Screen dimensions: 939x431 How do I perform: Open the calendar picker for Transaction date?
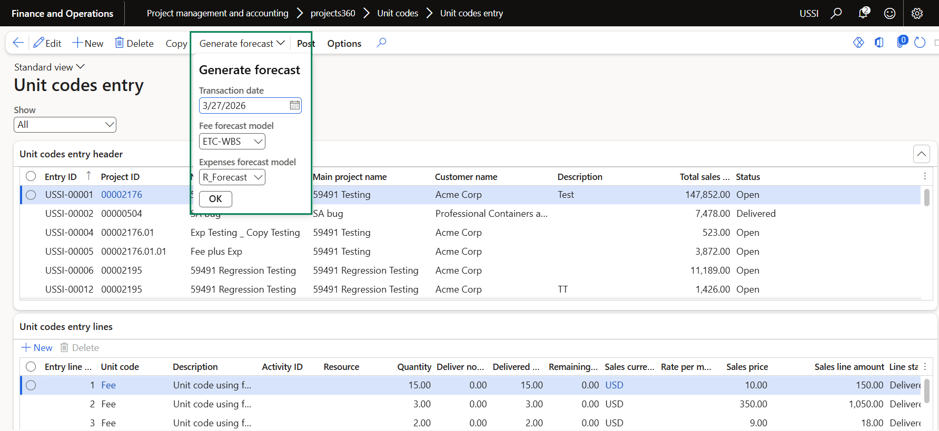pos(294,106)
